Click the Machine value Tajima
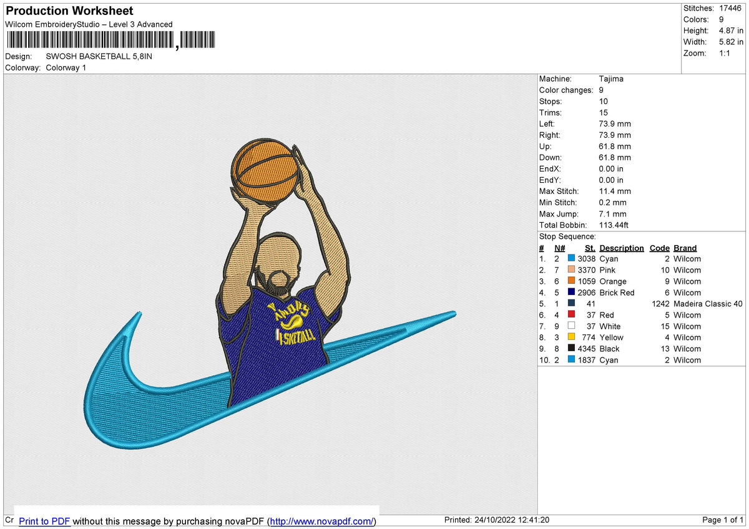 611,79
